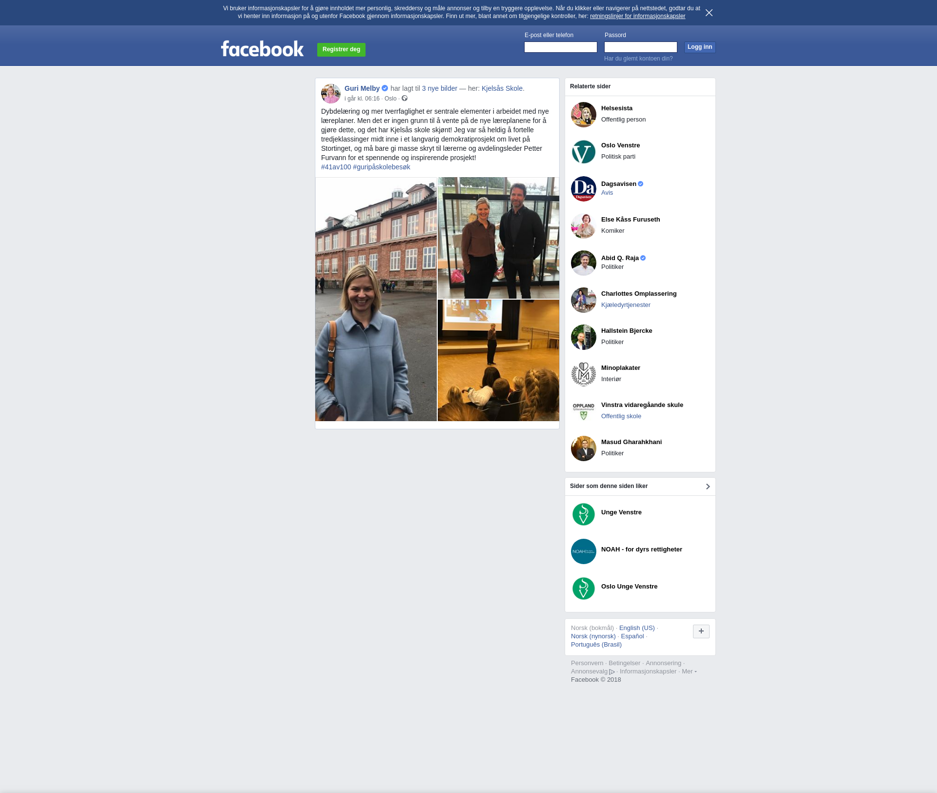Open Unge Venstre page logo
The height and width of the screenshot is (793, 937).
[584, 514]
